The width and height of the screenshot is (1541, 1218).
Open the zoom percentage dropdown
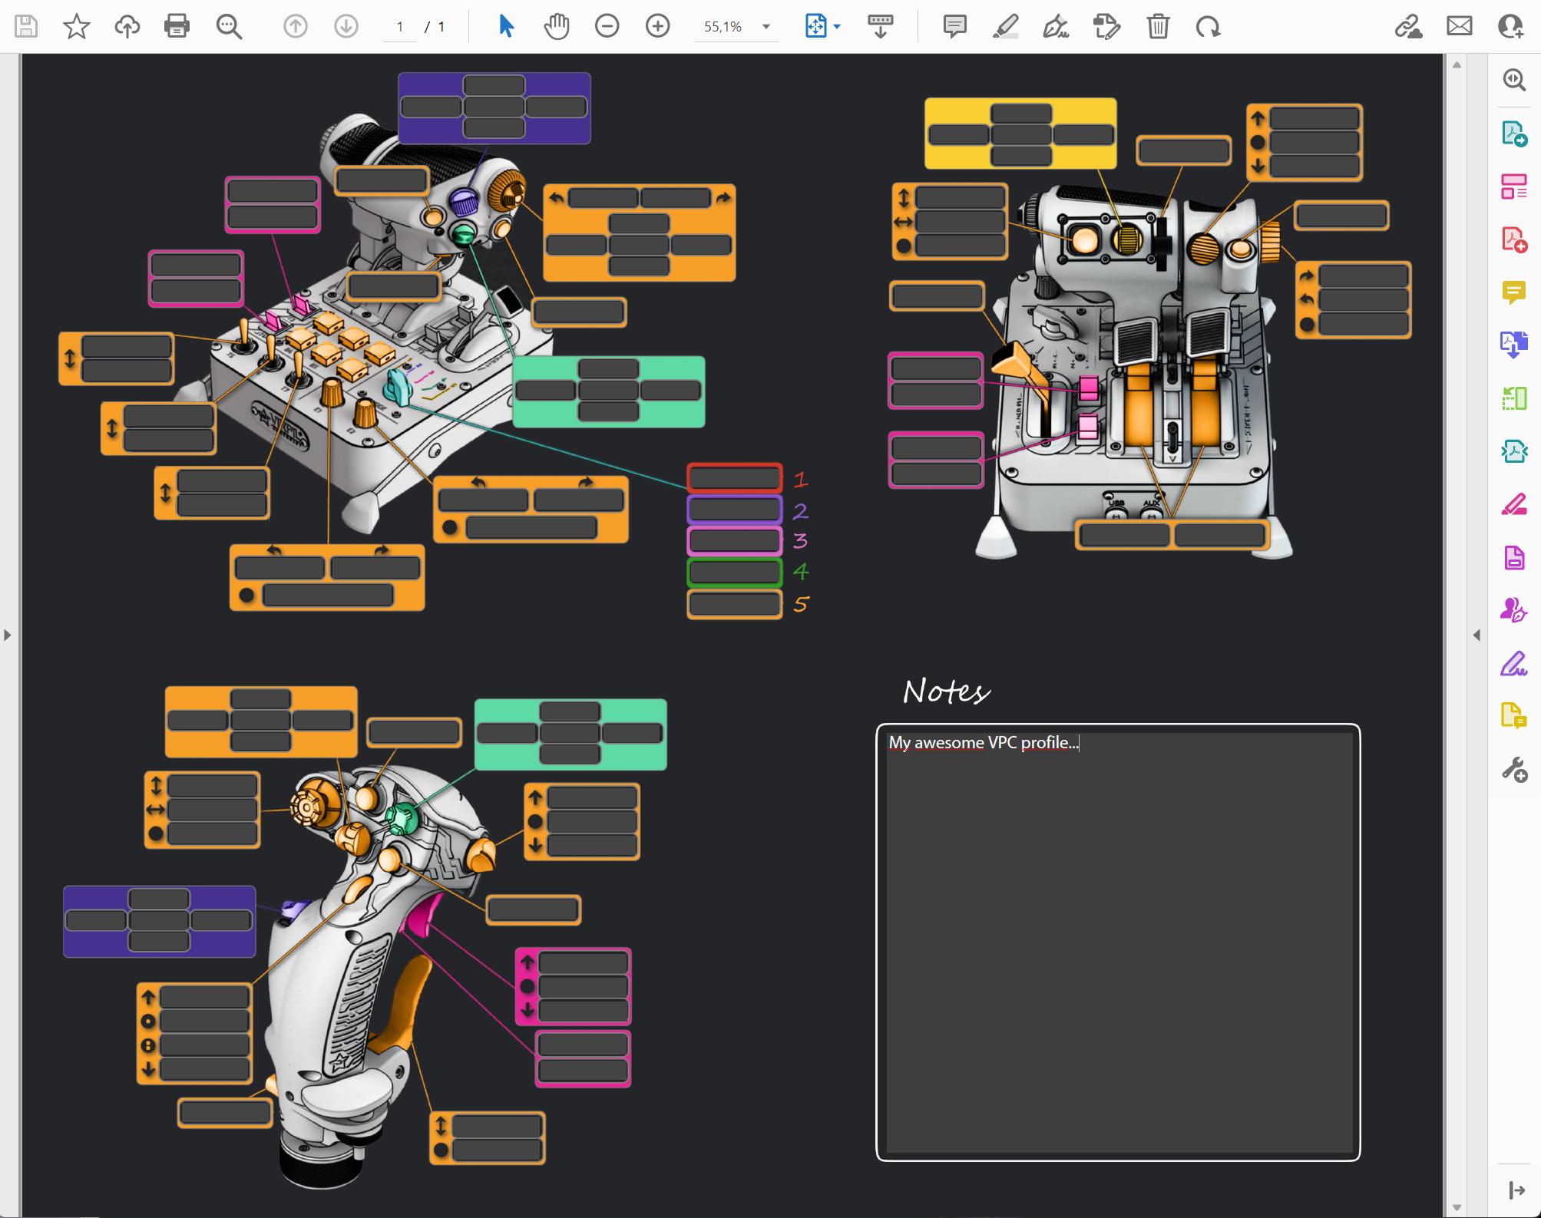tap(766, 27)
